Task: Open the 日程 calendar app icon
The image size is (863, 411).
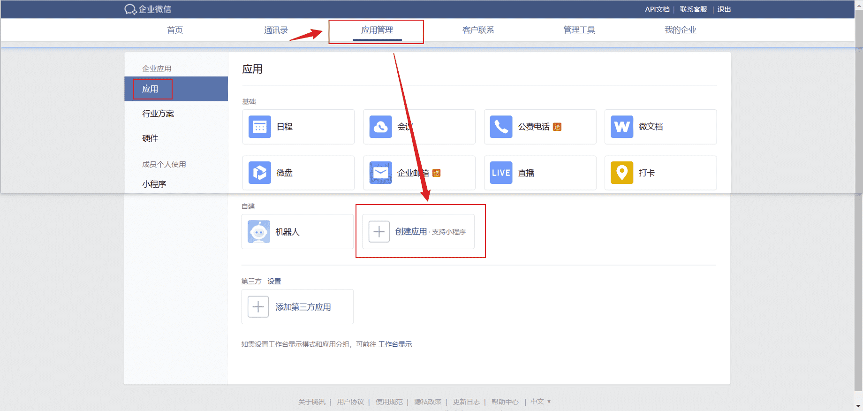Action: tap(260, 127)
